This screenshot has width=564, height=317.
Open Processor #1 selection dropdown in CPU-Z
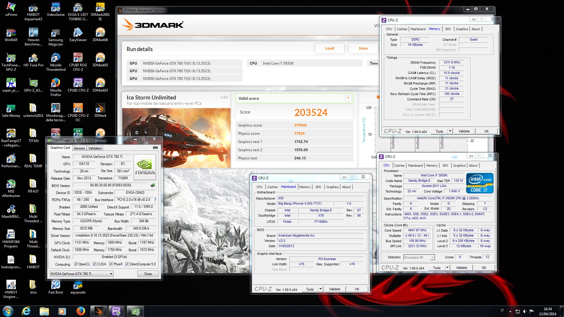tap(419, 257)
